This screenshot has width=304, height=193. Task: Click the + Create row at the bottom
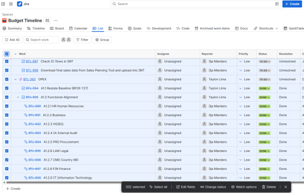pyautogui.click(x=13, y=188)
